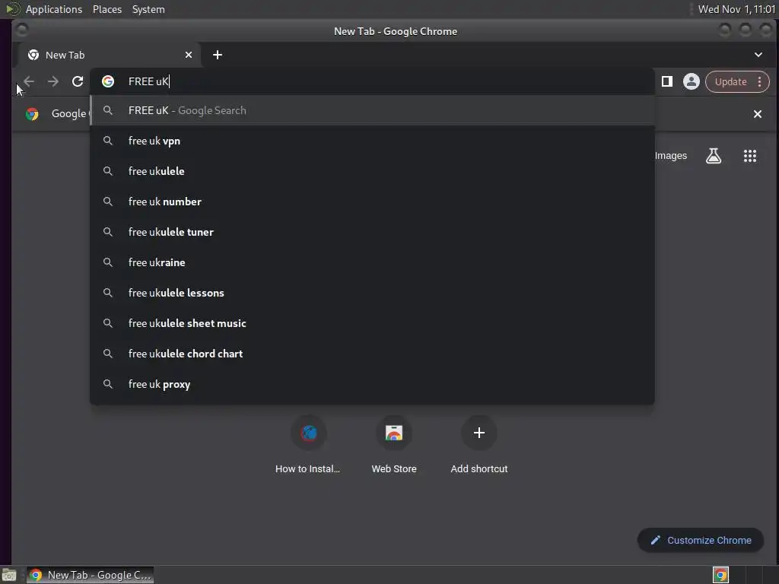Choose free ukulele sheet music suggestion
The height and width of the screenshot is (584, 779).
(372, 323)
